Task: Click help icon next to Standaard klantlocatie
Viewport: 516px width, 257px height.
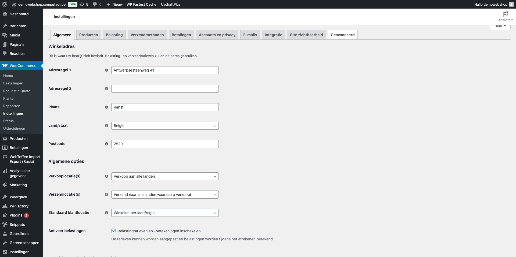Action: coord(106,213)
